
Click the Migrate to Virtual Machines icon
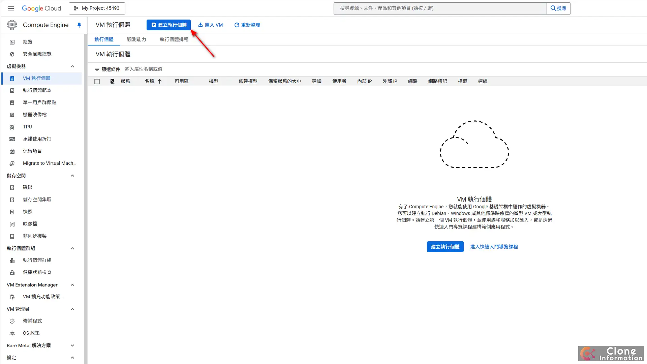12,163
